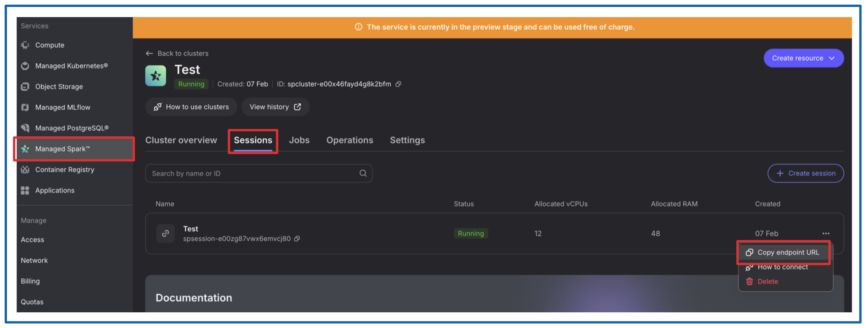This screenshot has height=328, width=866.
Task: Click the search magnifier icon
Action: pyautogui.click(x=363, y=173)
